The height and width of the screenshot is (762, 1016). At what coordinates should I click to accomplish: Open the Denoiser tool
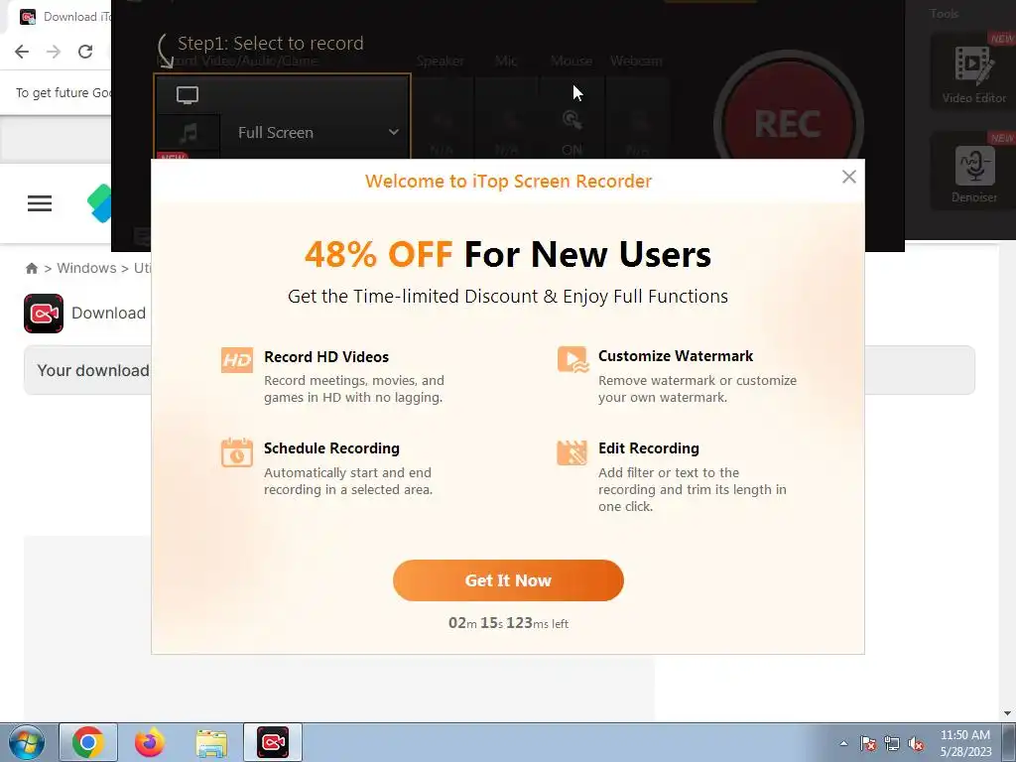point(973,171)
